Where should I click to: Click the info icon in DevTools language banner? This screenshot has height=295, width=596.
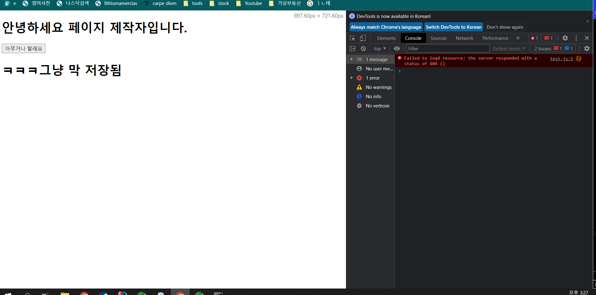coord(352,16)
